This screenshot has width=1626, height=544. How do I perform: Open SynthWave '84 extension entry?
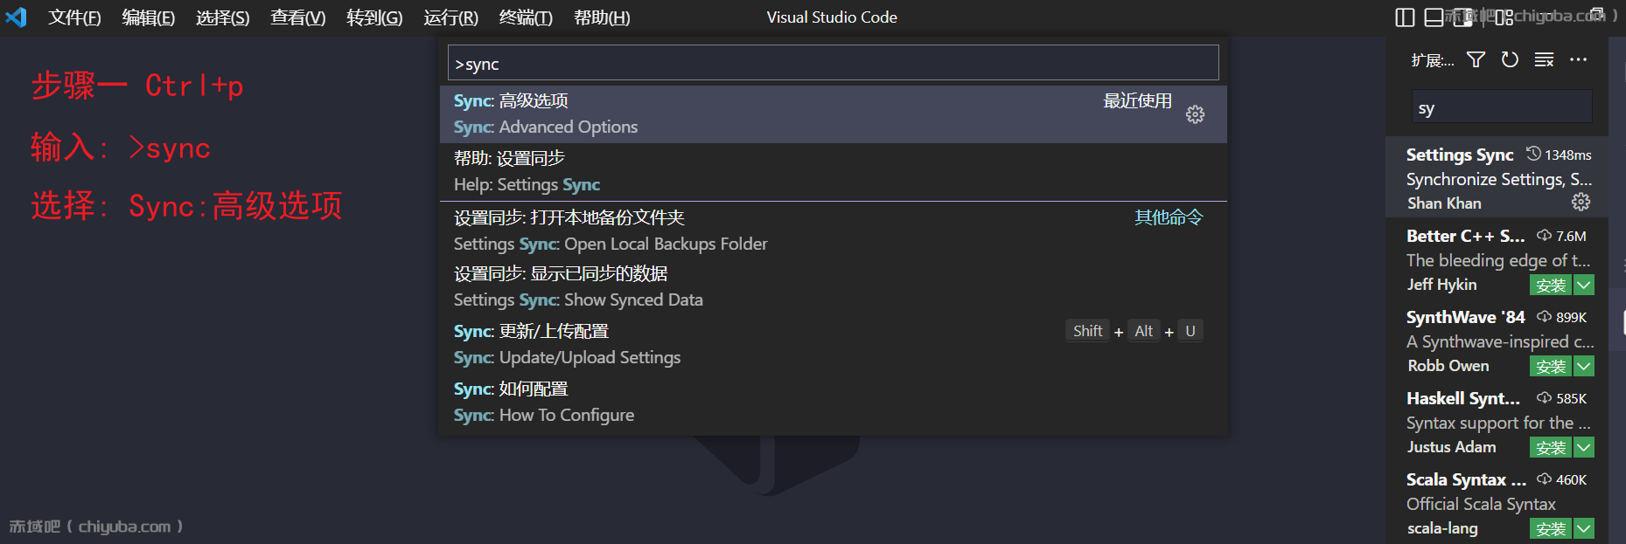1497,340
